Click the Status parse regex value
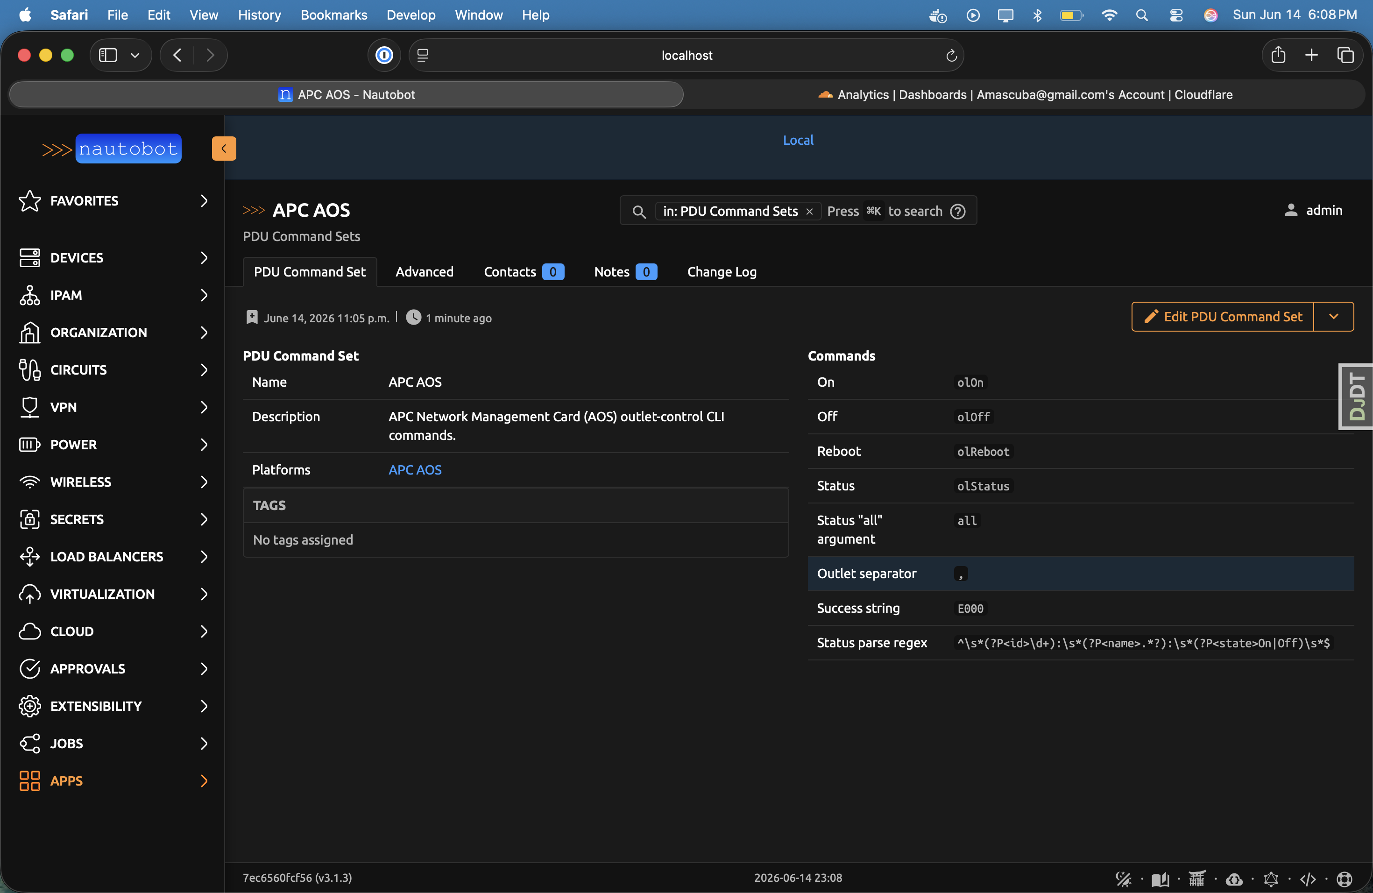 pos(1143,643)
